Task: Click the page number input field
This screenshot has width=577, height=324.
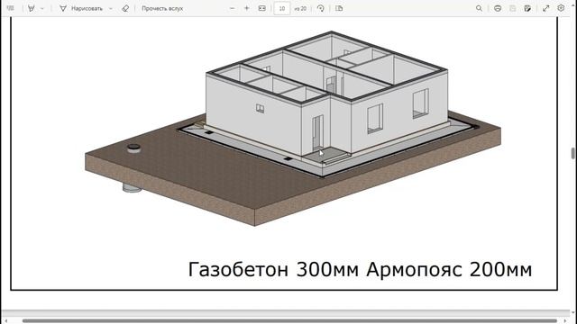Action: point(282,8)
